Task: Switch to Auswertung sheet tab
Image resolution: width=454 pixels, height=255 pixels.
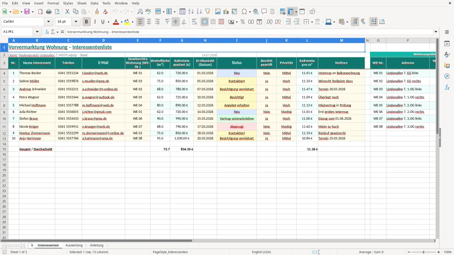Action: tap(74, 246)
